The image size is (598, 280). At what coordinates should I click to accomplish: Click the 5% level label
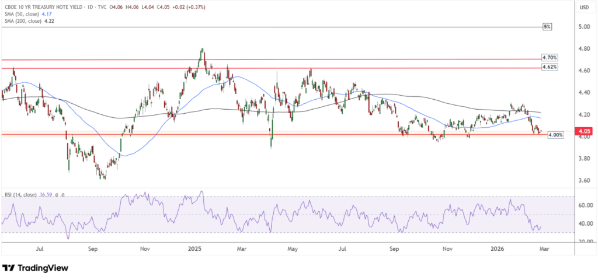(x=547, y=27)
